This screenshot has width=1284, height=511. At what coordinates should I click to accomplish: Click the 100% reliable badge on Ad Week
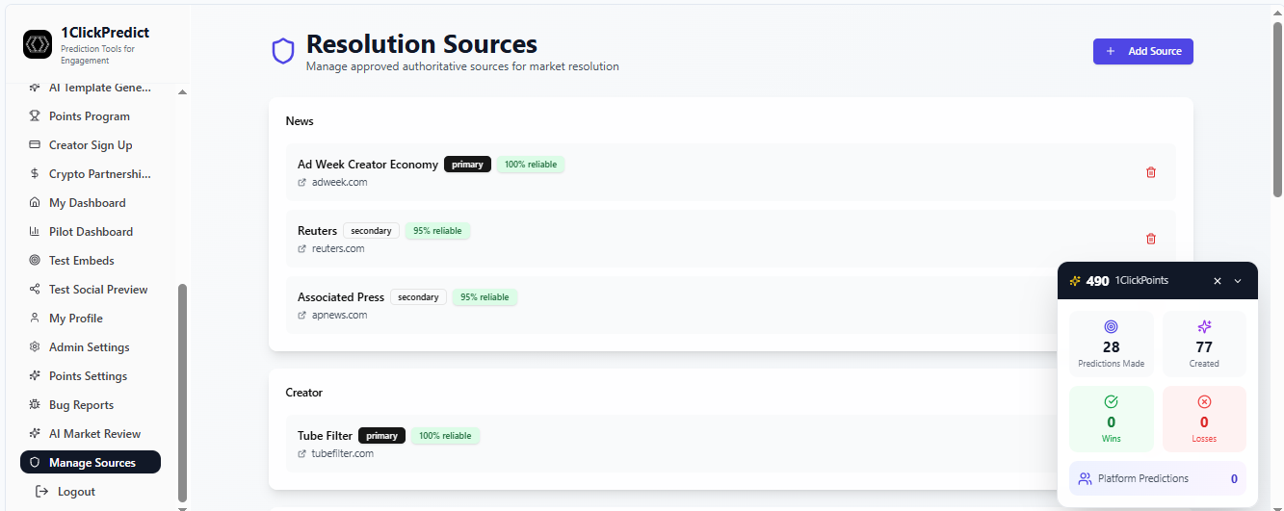pos(531,165)
